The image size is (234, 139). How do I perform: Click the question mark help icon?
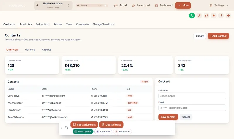click(221, 16)
